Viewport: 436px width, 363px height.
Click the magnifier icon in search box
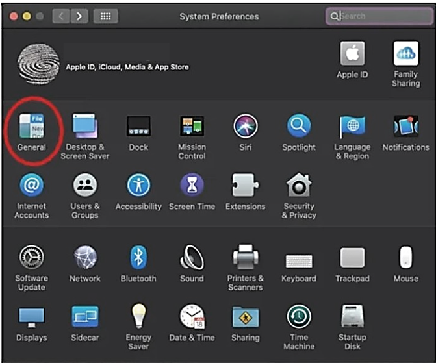pos(334,16)
